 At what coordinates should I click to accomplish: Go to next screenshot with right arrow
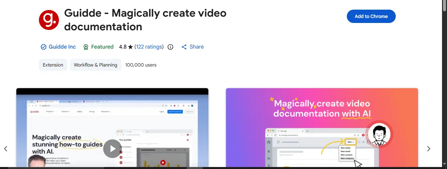point(429,149)
